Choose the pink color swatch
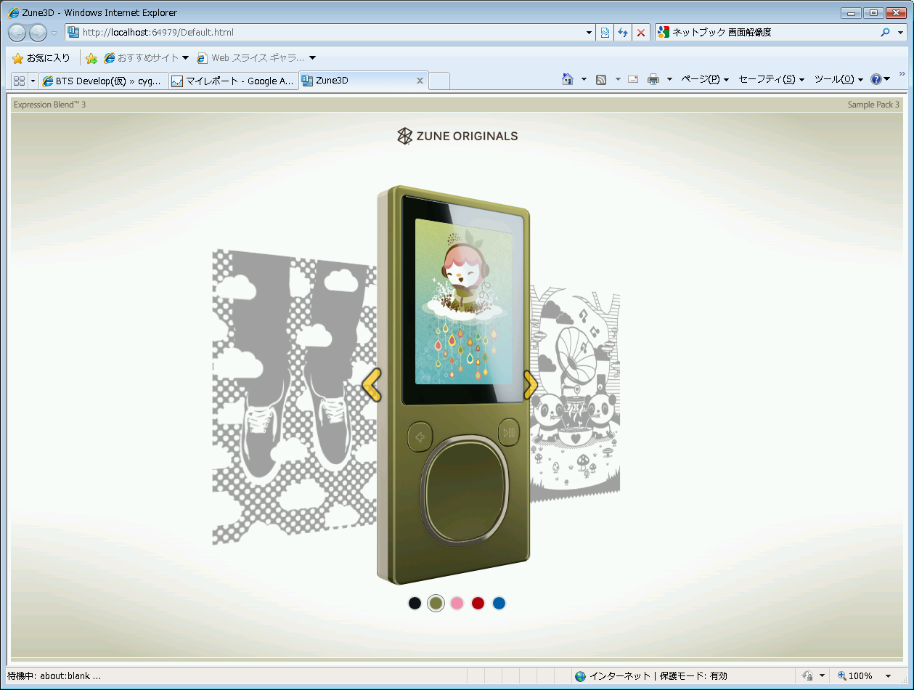Viewport: 914px width, 690px height. pos(457,604)
